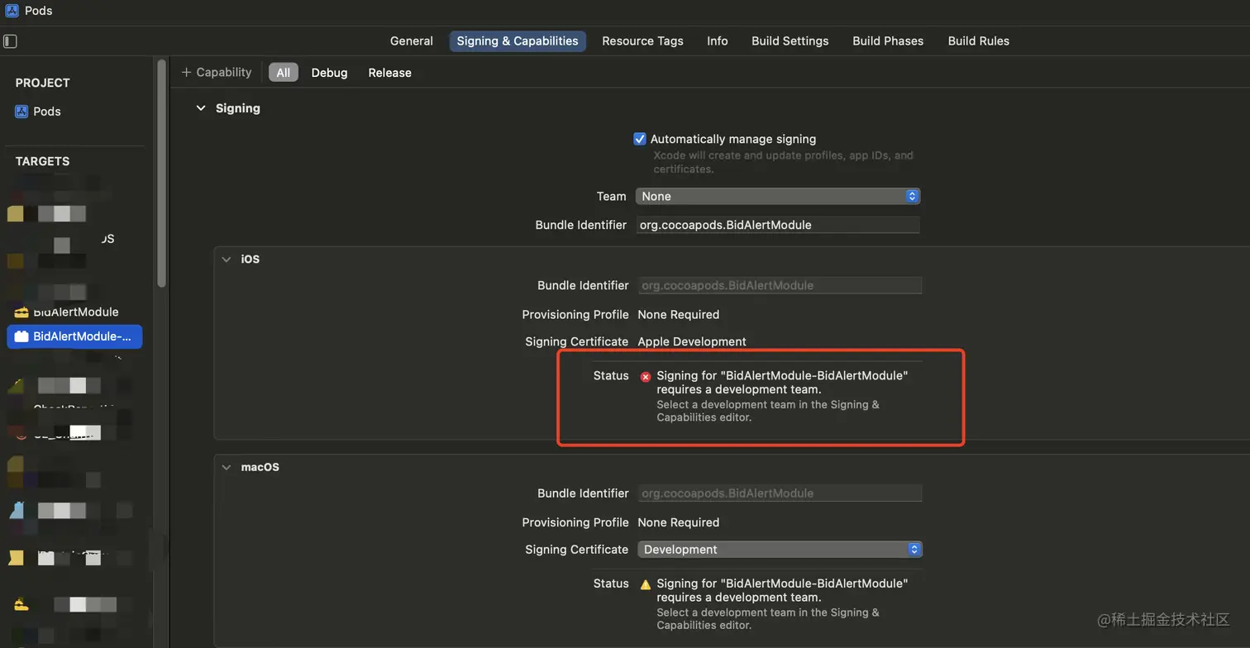Open the Team dropdown showing None
Image resolution: width=1250 pixels, height=648 pixels.
(x=777, y=196)
